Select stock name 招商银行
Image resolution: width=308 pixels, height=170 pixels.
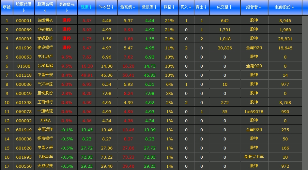tap(45, 139)
